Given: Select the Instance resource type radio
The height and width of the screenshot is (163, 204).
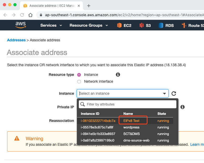Looking at the screenshot, I should coord(79,75).
